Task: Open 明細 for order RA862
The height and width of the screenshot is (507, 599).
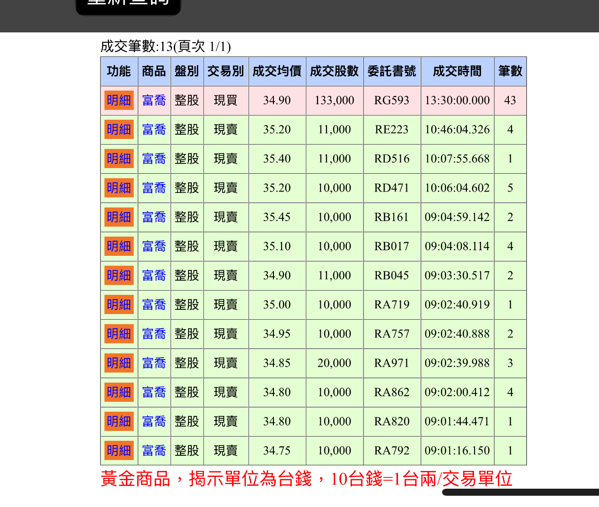Action: coord(119,392)
